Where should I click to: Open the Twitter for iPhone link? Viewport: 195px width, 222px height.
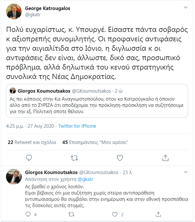point(77,126)
